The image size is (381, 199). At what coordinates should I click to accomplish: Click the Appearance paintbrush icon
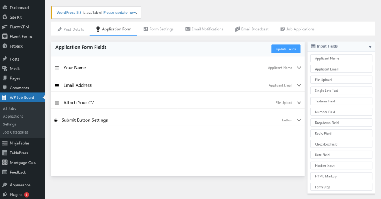(4, 185)
